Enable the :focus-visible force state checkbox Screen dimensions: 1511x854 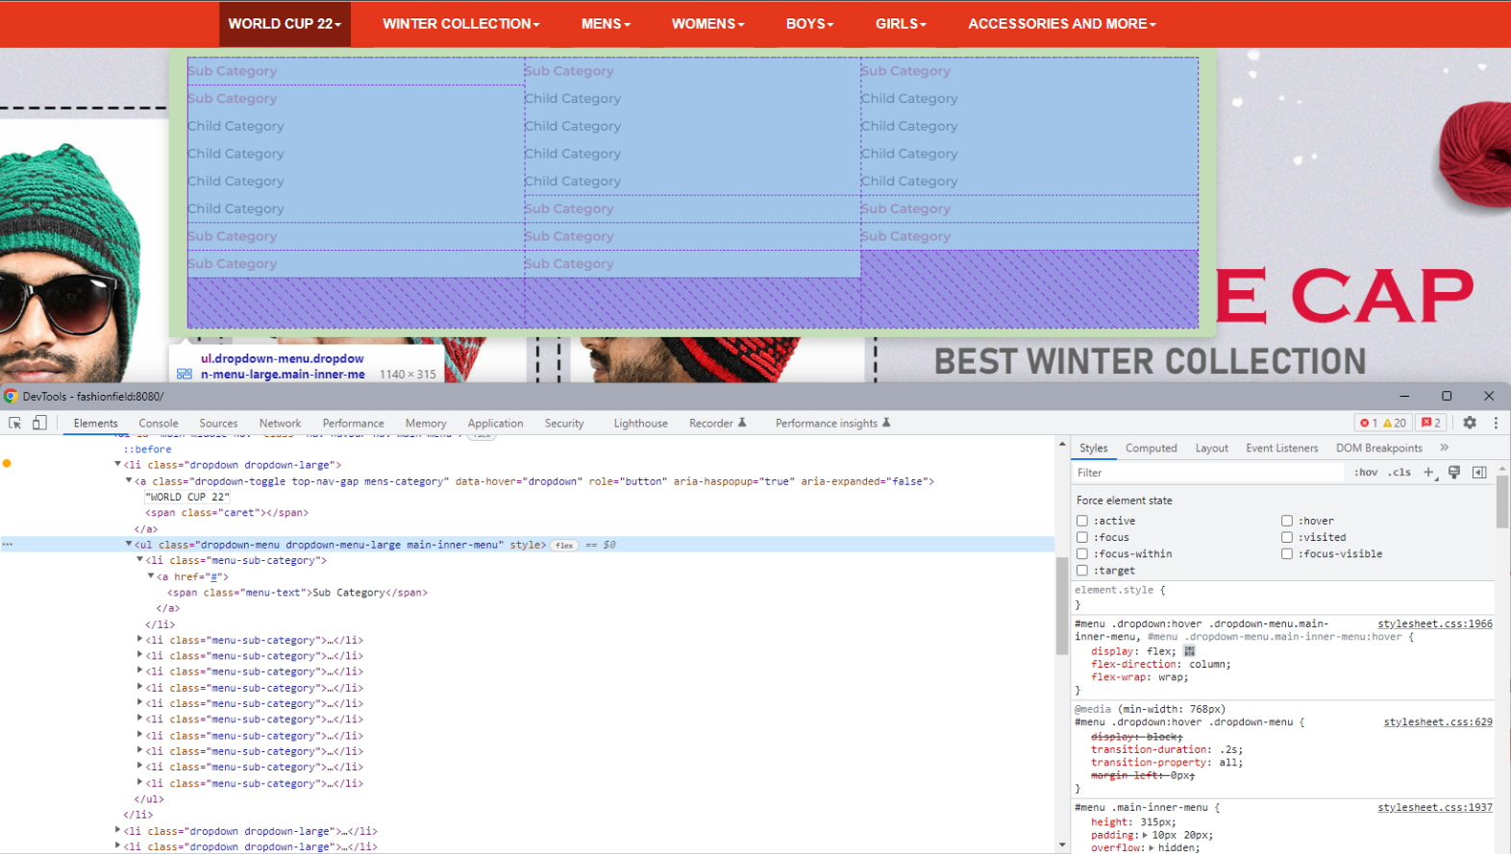pyautogui.click(x=1287, y=553)
